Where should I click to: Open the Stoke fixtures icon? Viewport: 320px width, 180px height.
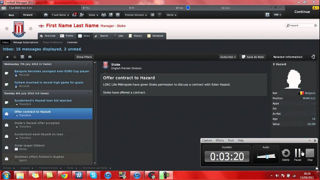118,15
